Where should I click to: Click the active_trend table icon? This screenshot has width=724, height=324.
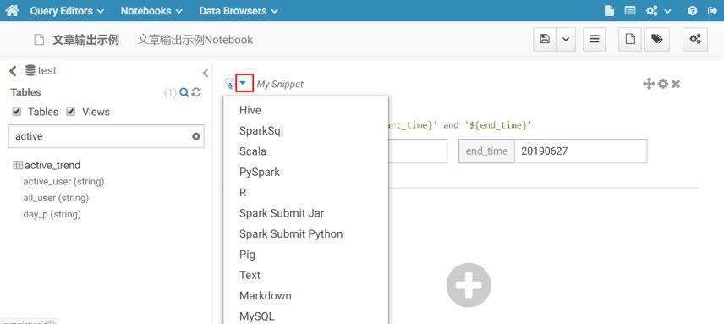(x=18, y=165)
